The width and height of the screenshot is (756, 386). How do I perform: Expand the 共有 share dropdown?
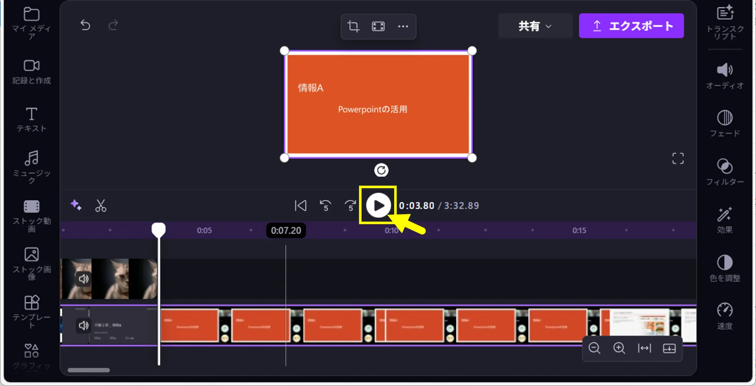click(535, 26)
